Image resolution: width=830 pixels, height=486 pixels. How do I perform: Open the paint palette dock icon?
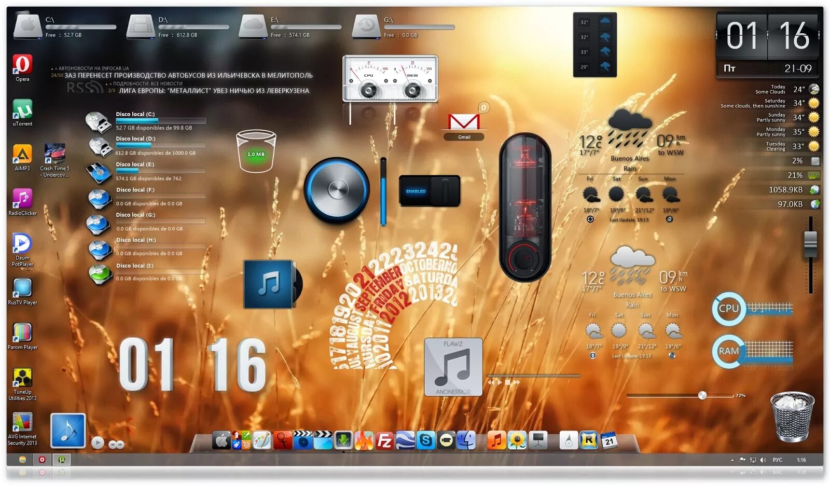(262, 441)
